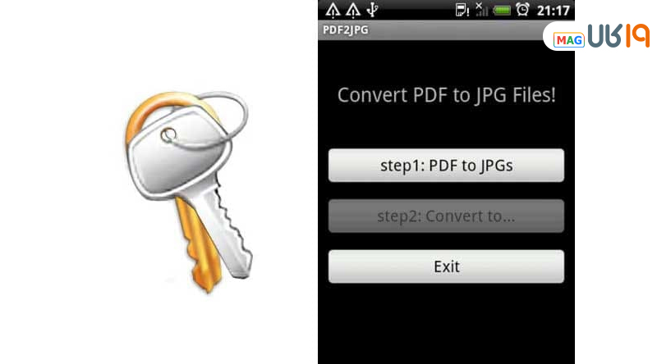The width and height of the screenshot is (657, 364).
Task: Tap the alarm clock status icon
Action: click(522, 10)
